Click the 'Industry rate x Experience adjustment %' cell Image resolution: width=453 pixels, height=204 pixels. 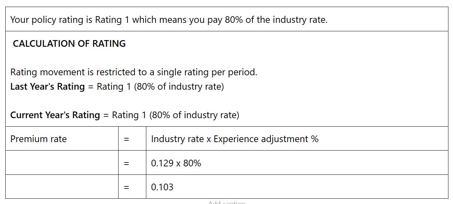pos(235,139)
